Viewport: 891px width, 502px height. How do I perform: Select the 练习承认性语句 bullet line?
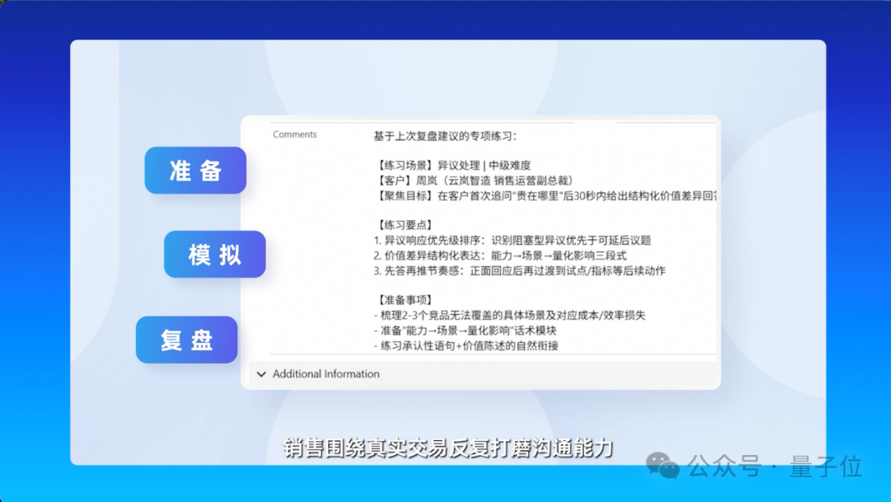coord(466,346)
